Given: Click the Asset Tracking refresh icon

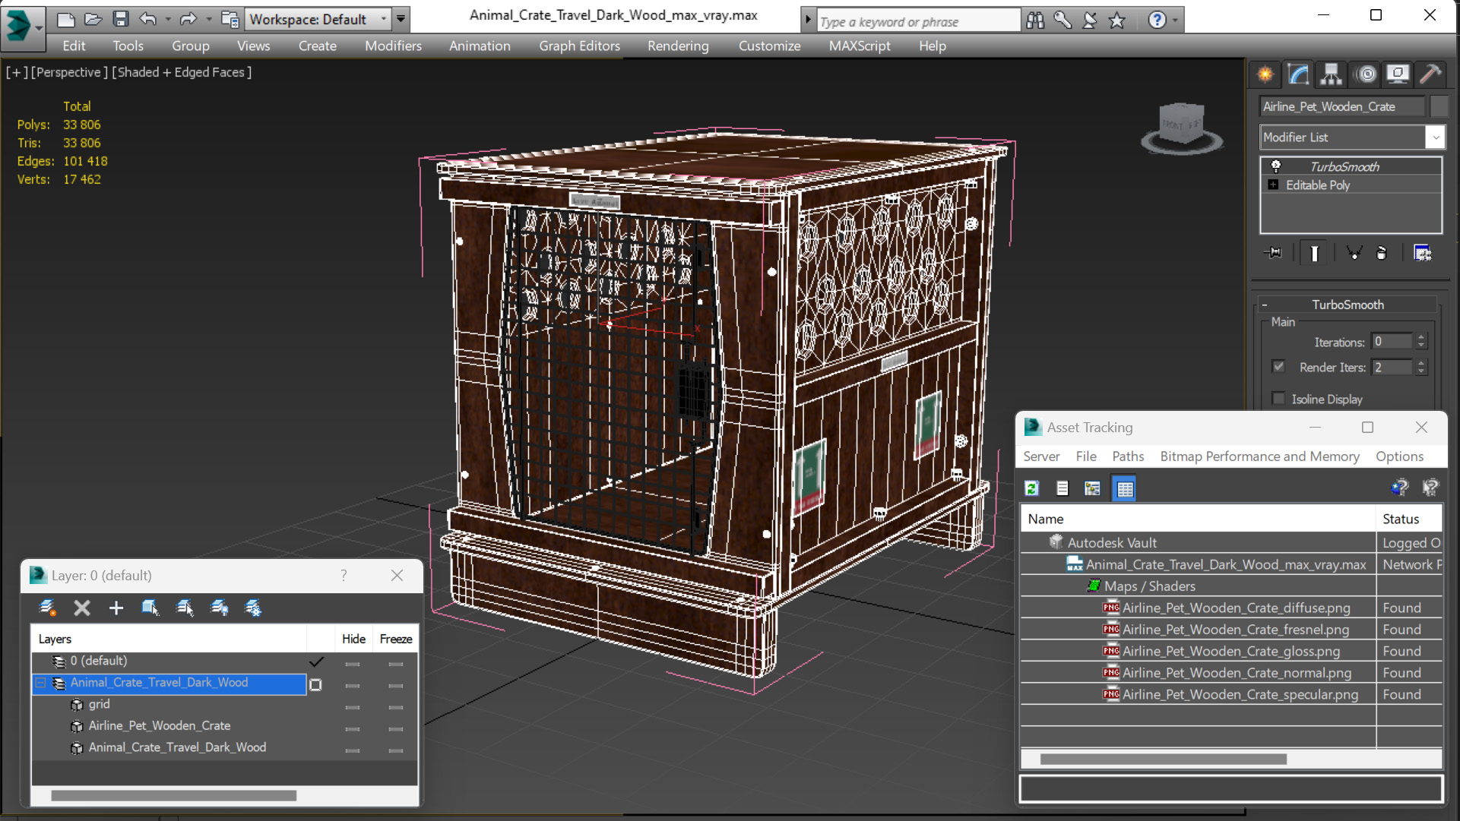Looking at the screenshot, I should pyautogui.click(x=1031, y=488).
